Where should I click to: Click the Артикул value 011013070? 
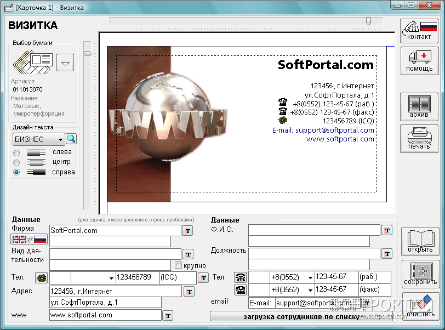click(27, 89)
